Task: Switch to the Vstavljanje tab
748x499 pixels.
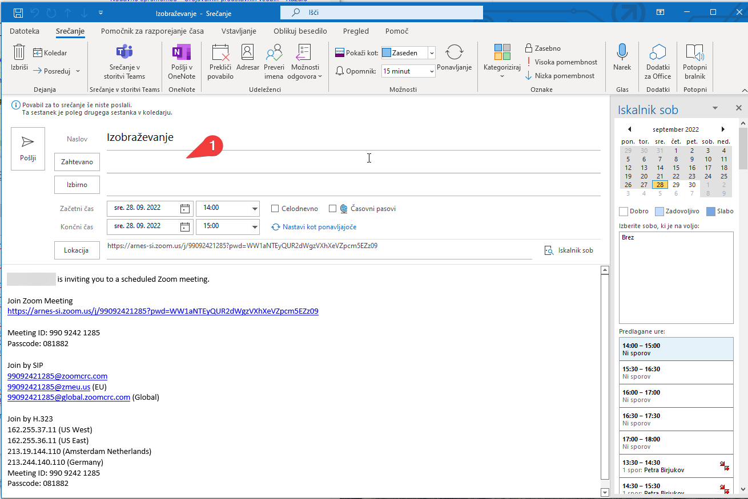Action: (x=239, y=31)
